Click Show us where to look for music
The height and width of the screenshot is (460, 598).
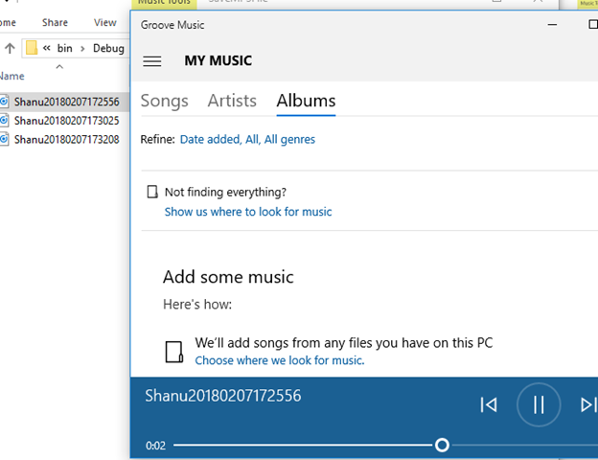point(248,212)
